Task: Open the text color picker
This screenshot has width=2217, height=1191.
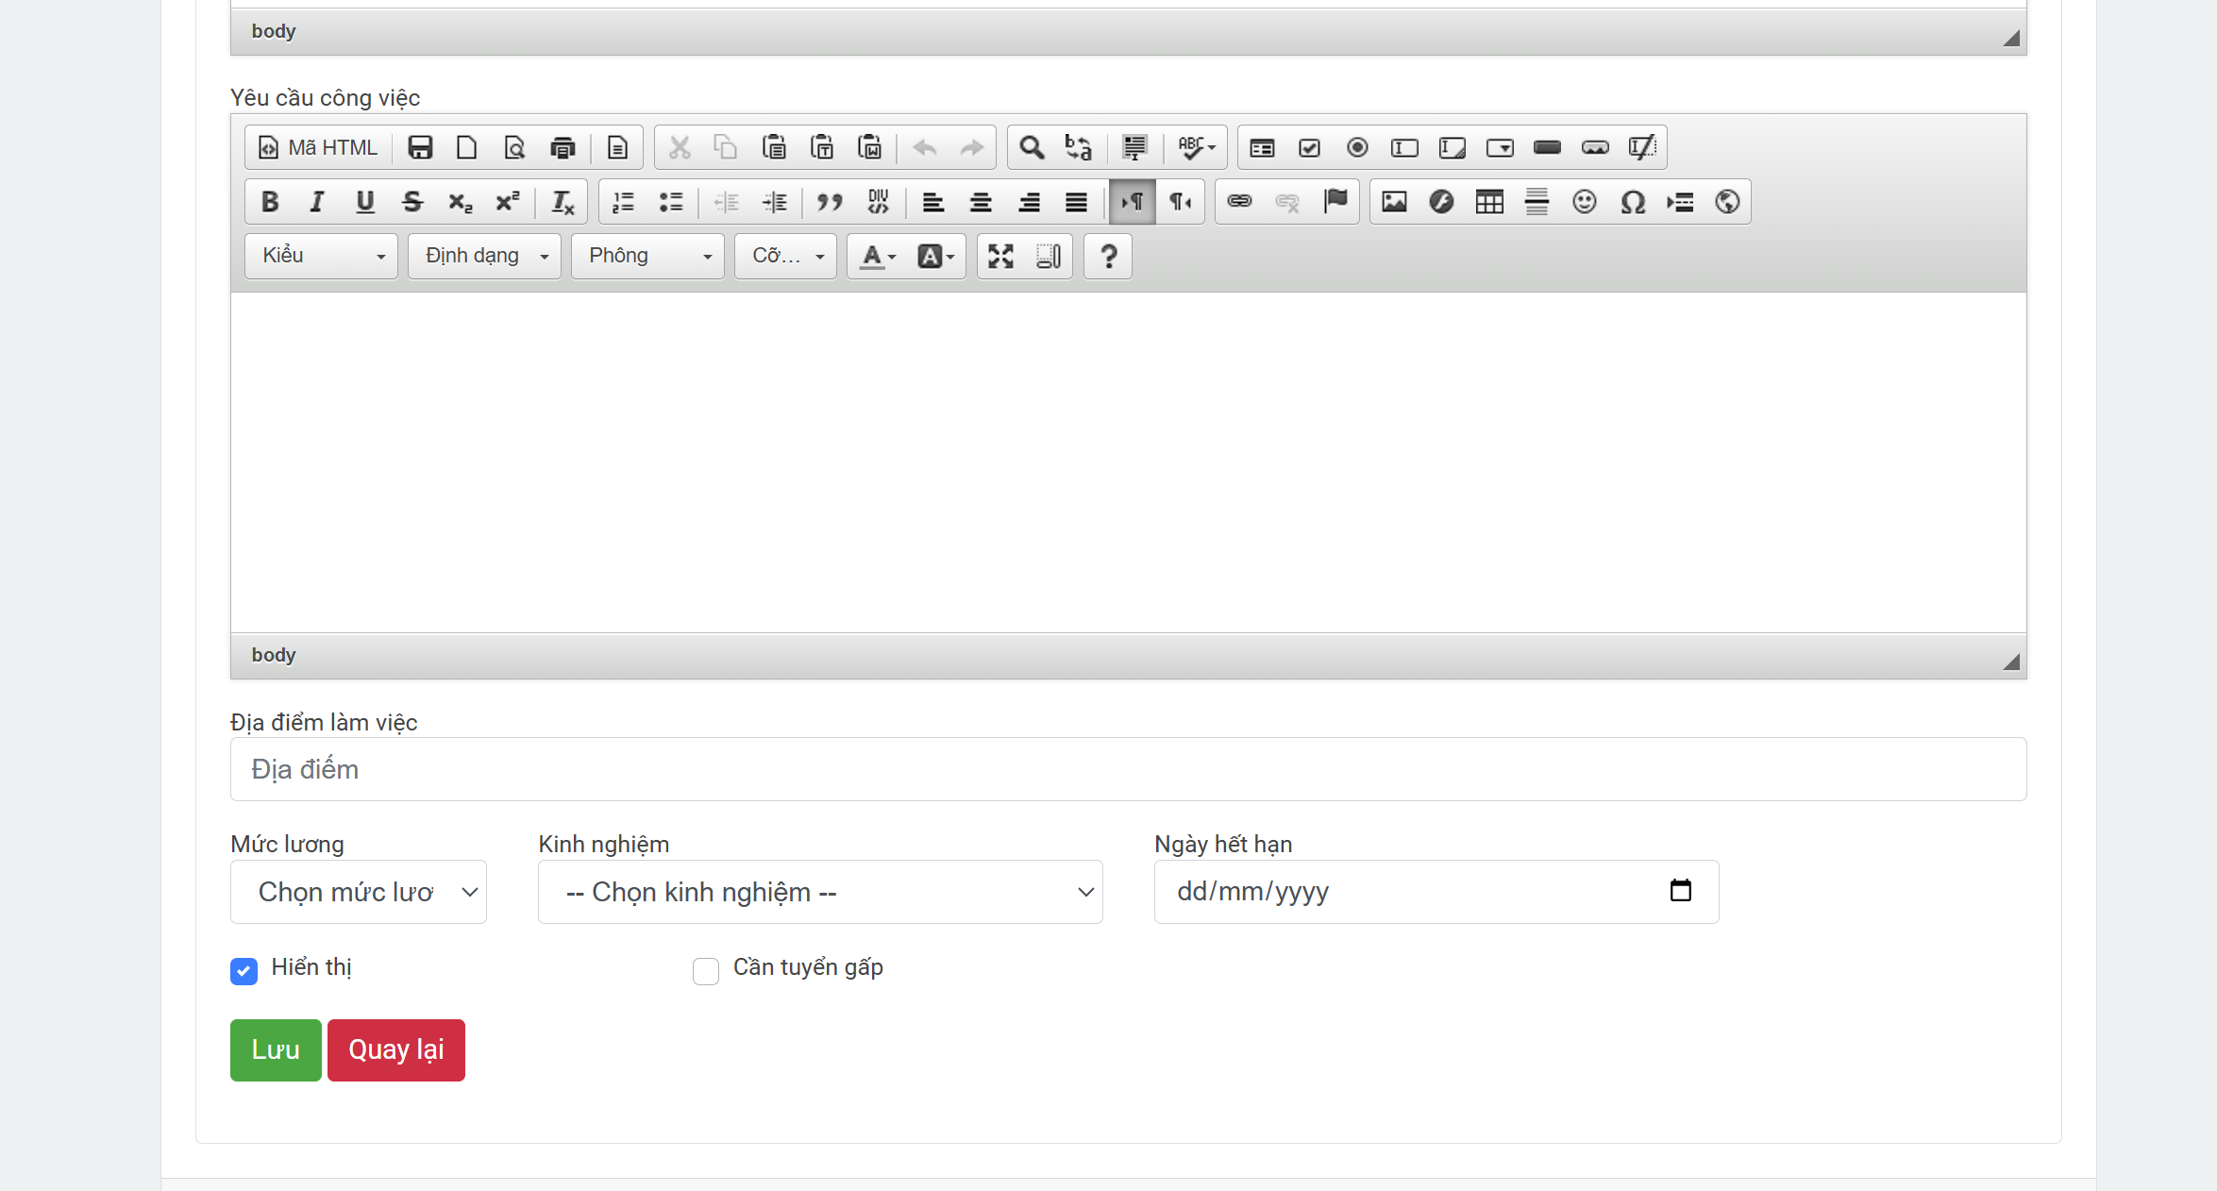Action: 879,257
